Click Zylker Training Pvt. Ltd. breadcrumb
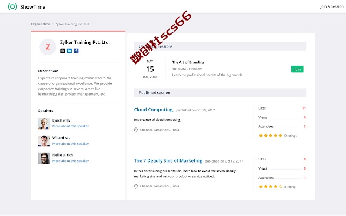This screenshot has height=216, width=346. point(72,24)
